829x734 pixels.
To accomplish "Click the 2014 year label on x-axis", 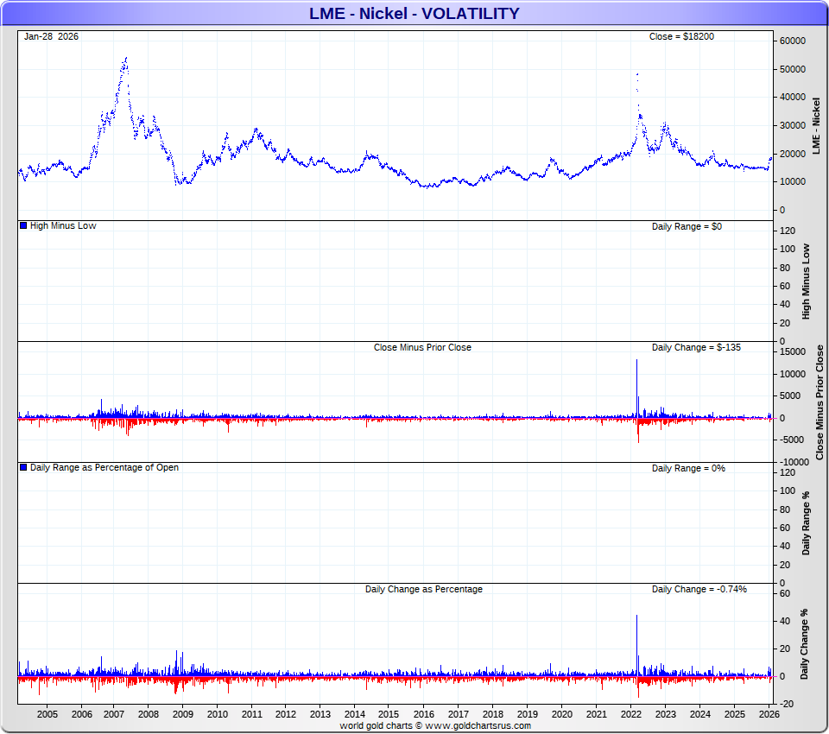I will [x=355, y=714].
